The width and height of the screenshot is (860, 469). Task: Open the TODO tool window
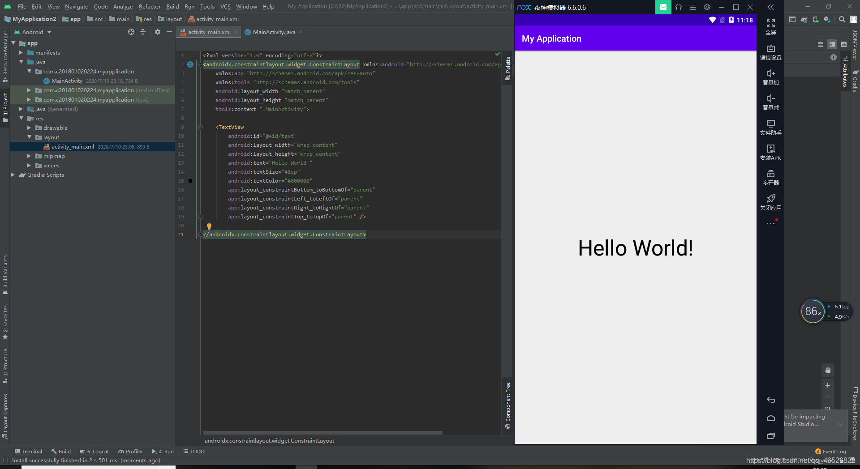pos(194,452)
